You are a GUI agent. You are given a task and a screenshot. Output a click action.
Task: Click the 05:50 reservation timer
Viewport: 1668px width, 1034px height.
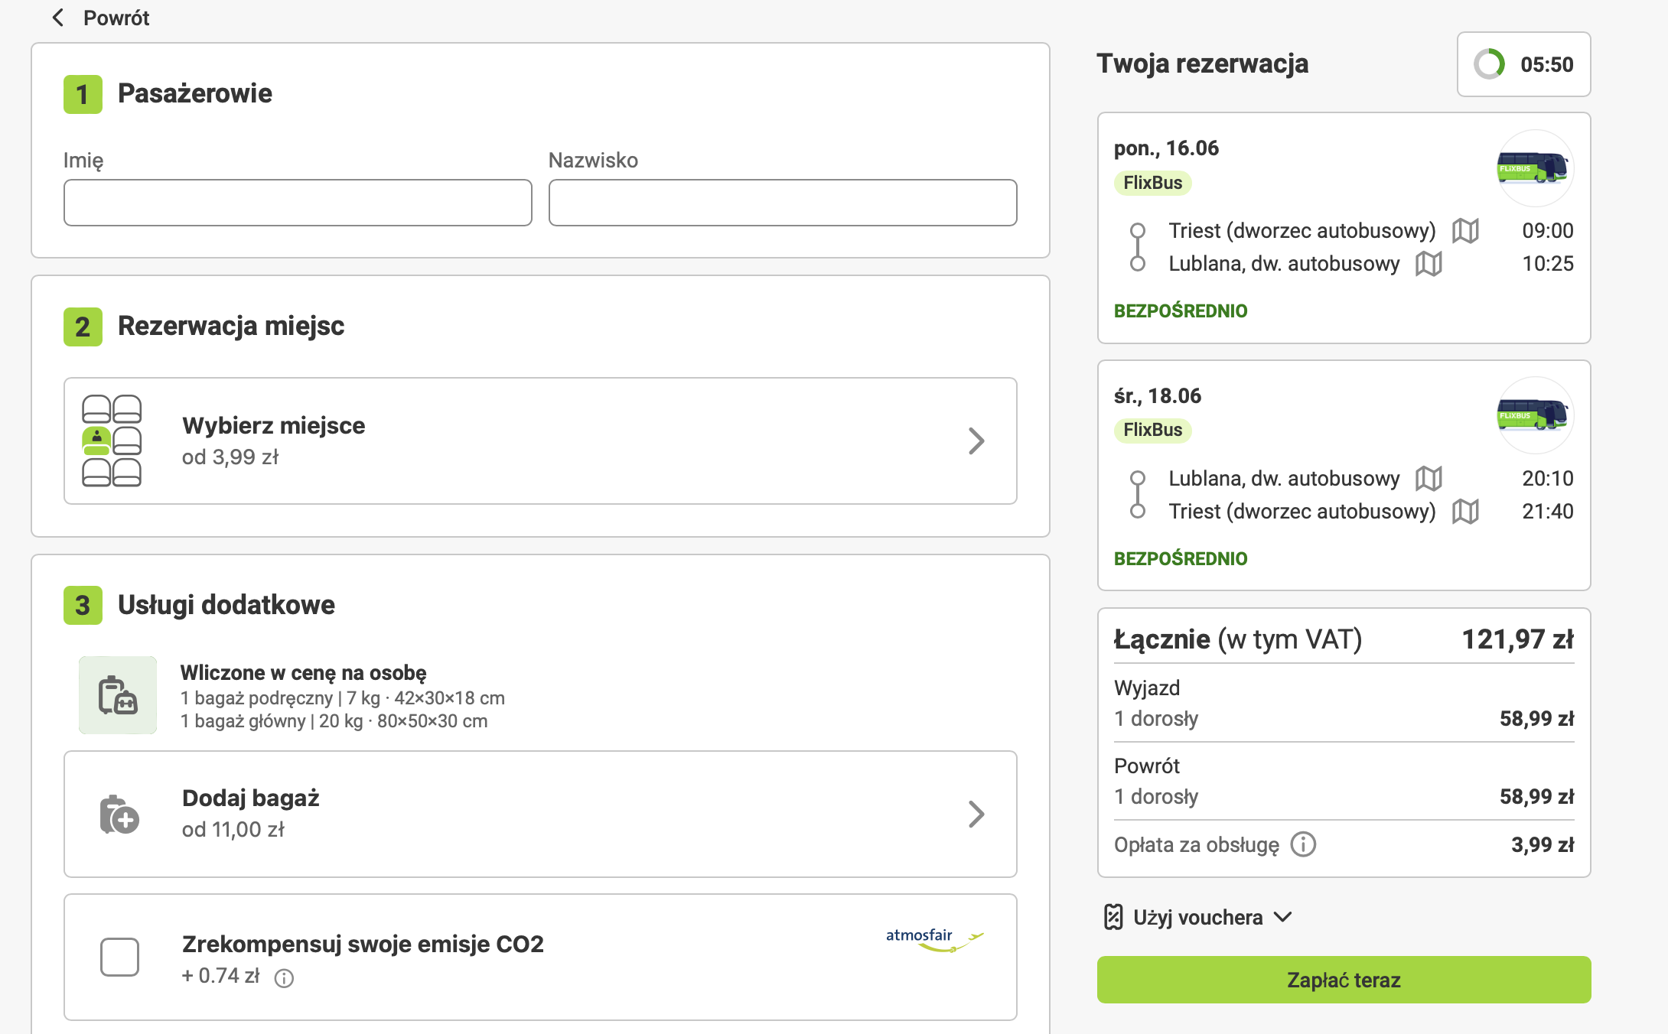tap(1523, 64)
